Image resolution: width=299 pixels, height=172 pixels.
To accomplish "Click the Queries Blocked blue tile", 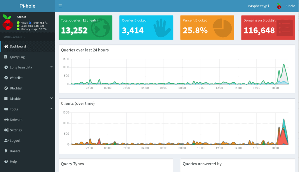I will (x=146, y=27).
